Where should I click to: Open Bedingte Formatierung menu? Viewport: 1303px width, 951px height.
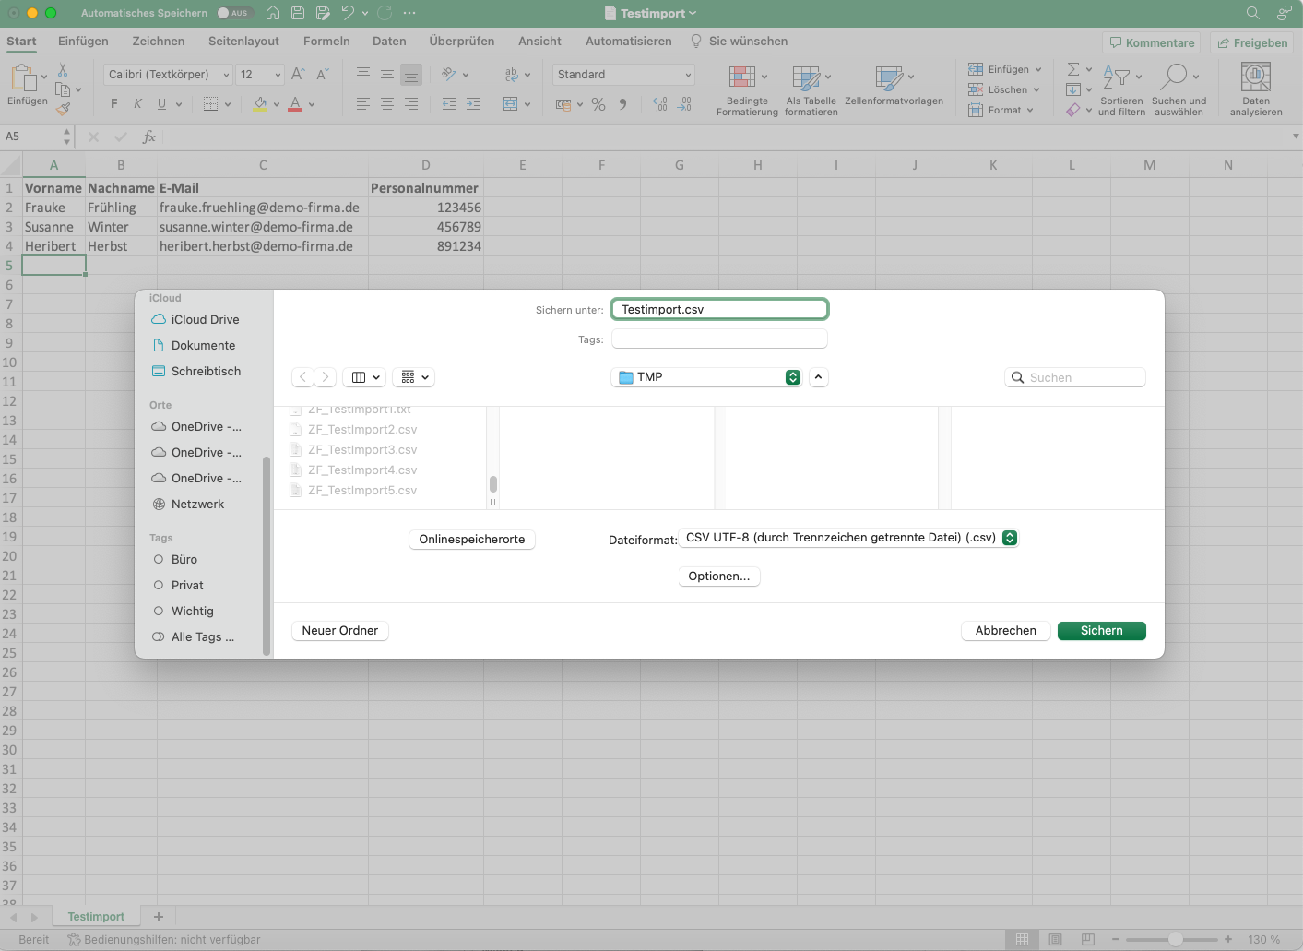[x=747, y=90]
